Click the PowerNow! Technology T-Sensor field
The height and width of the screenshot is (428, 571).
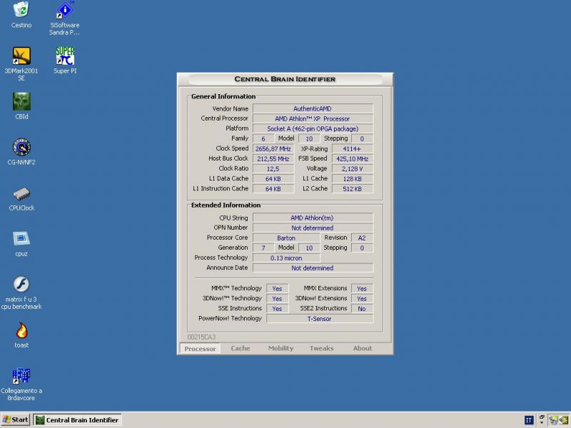320,318
